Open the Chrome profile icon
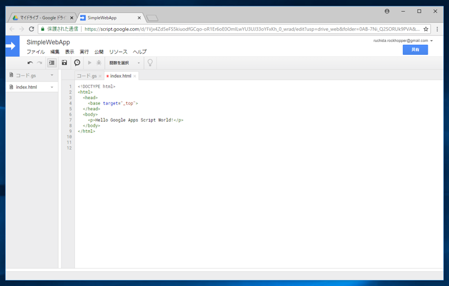 pyautogui.click(x=387, y=11)
